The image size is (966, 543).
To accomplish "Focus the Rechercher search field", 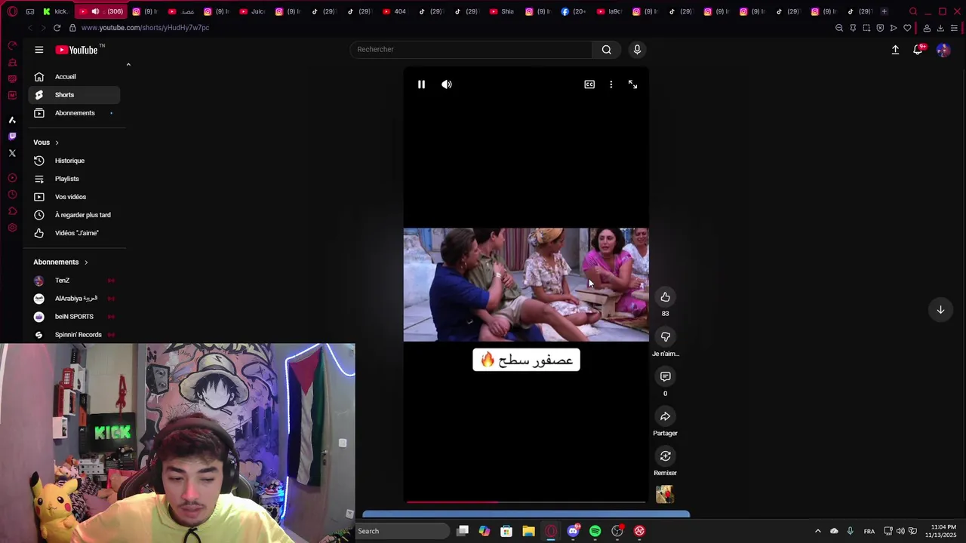I will [471, 50].
